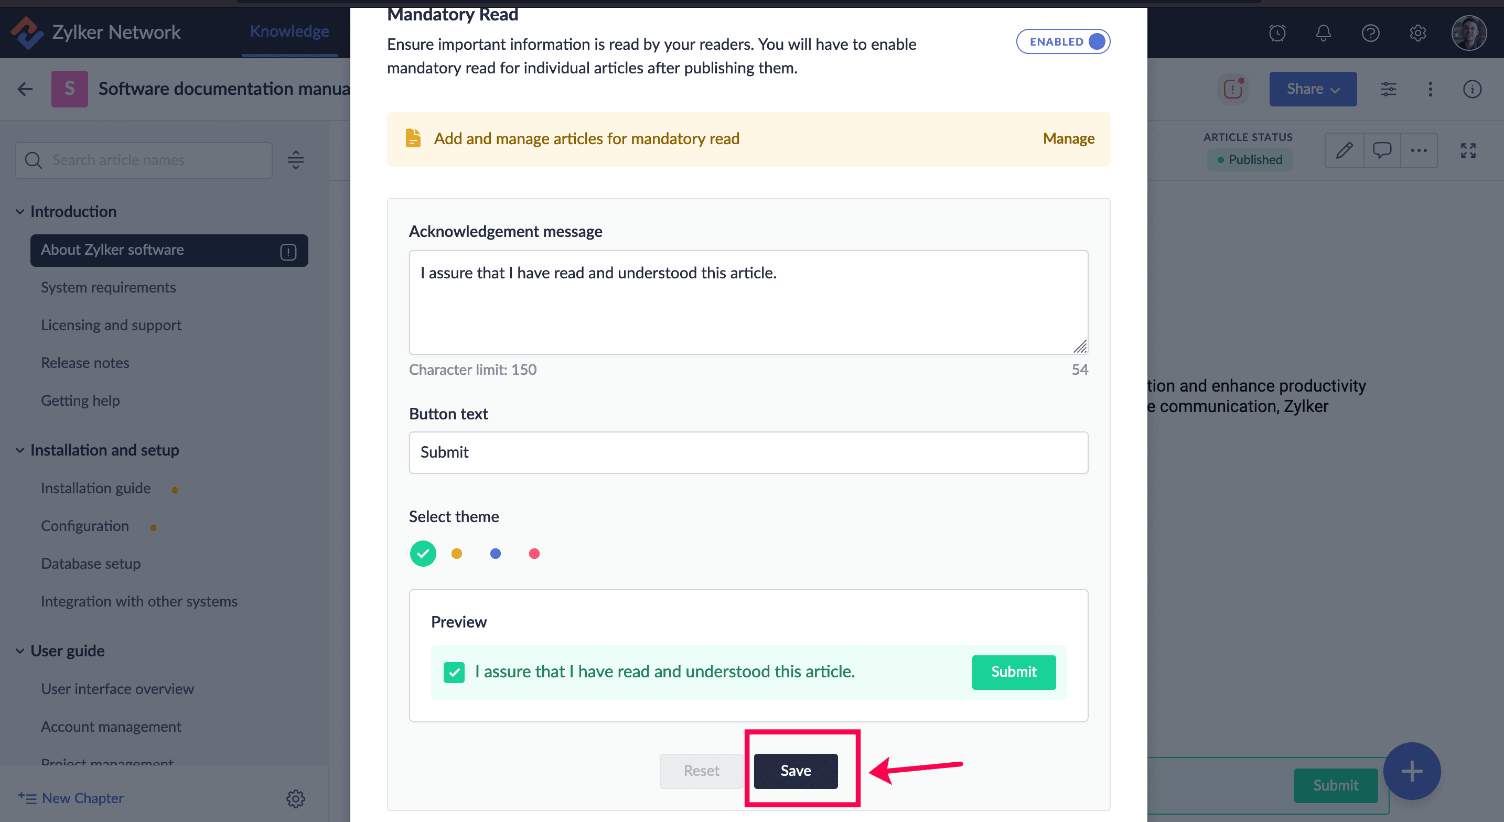Open the article comments icon

[1381, 150]
